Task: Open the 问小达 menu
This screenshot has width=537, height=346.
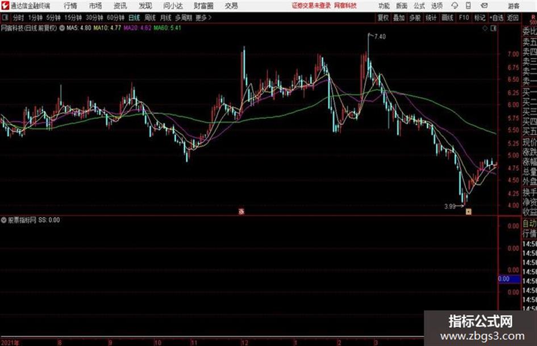Action: 173,6
